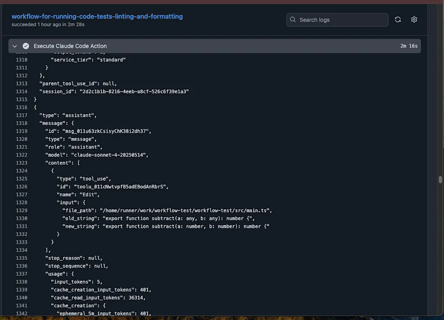Click the "role": "assistant" log line

point(74,147)
